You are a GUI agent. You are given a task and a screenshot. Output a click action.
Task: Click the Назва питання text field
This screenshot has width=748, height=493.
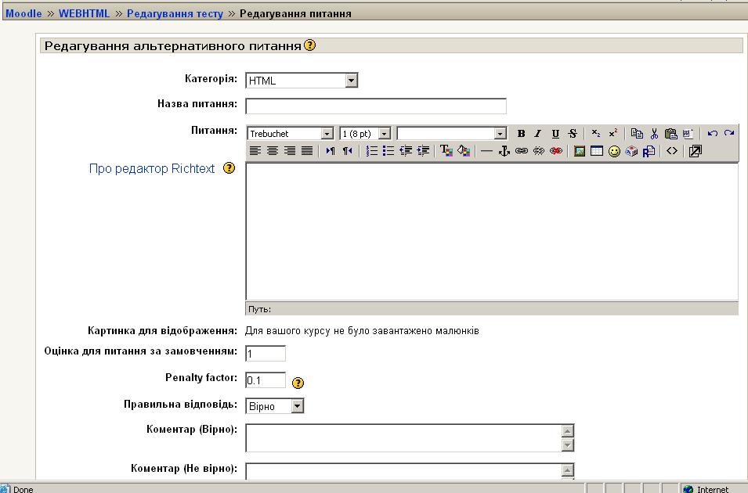(x=376, y=106)
